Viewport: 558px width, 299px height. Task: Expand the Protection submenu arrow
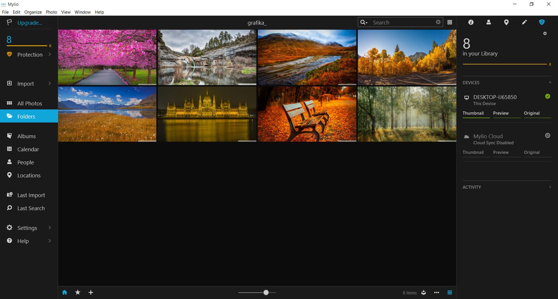coord(50,54)
